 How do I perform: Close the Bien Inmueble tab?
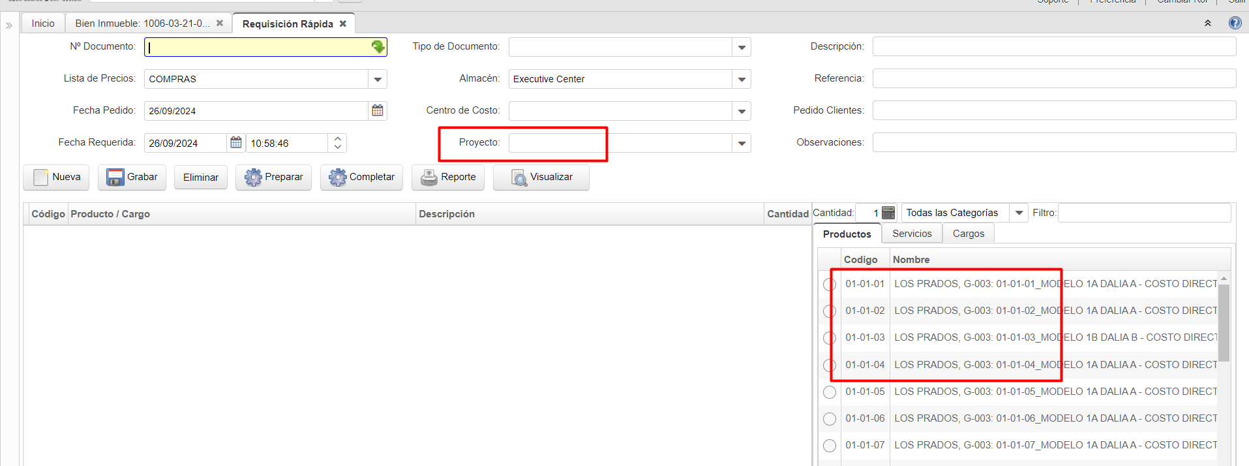(220, 23)
